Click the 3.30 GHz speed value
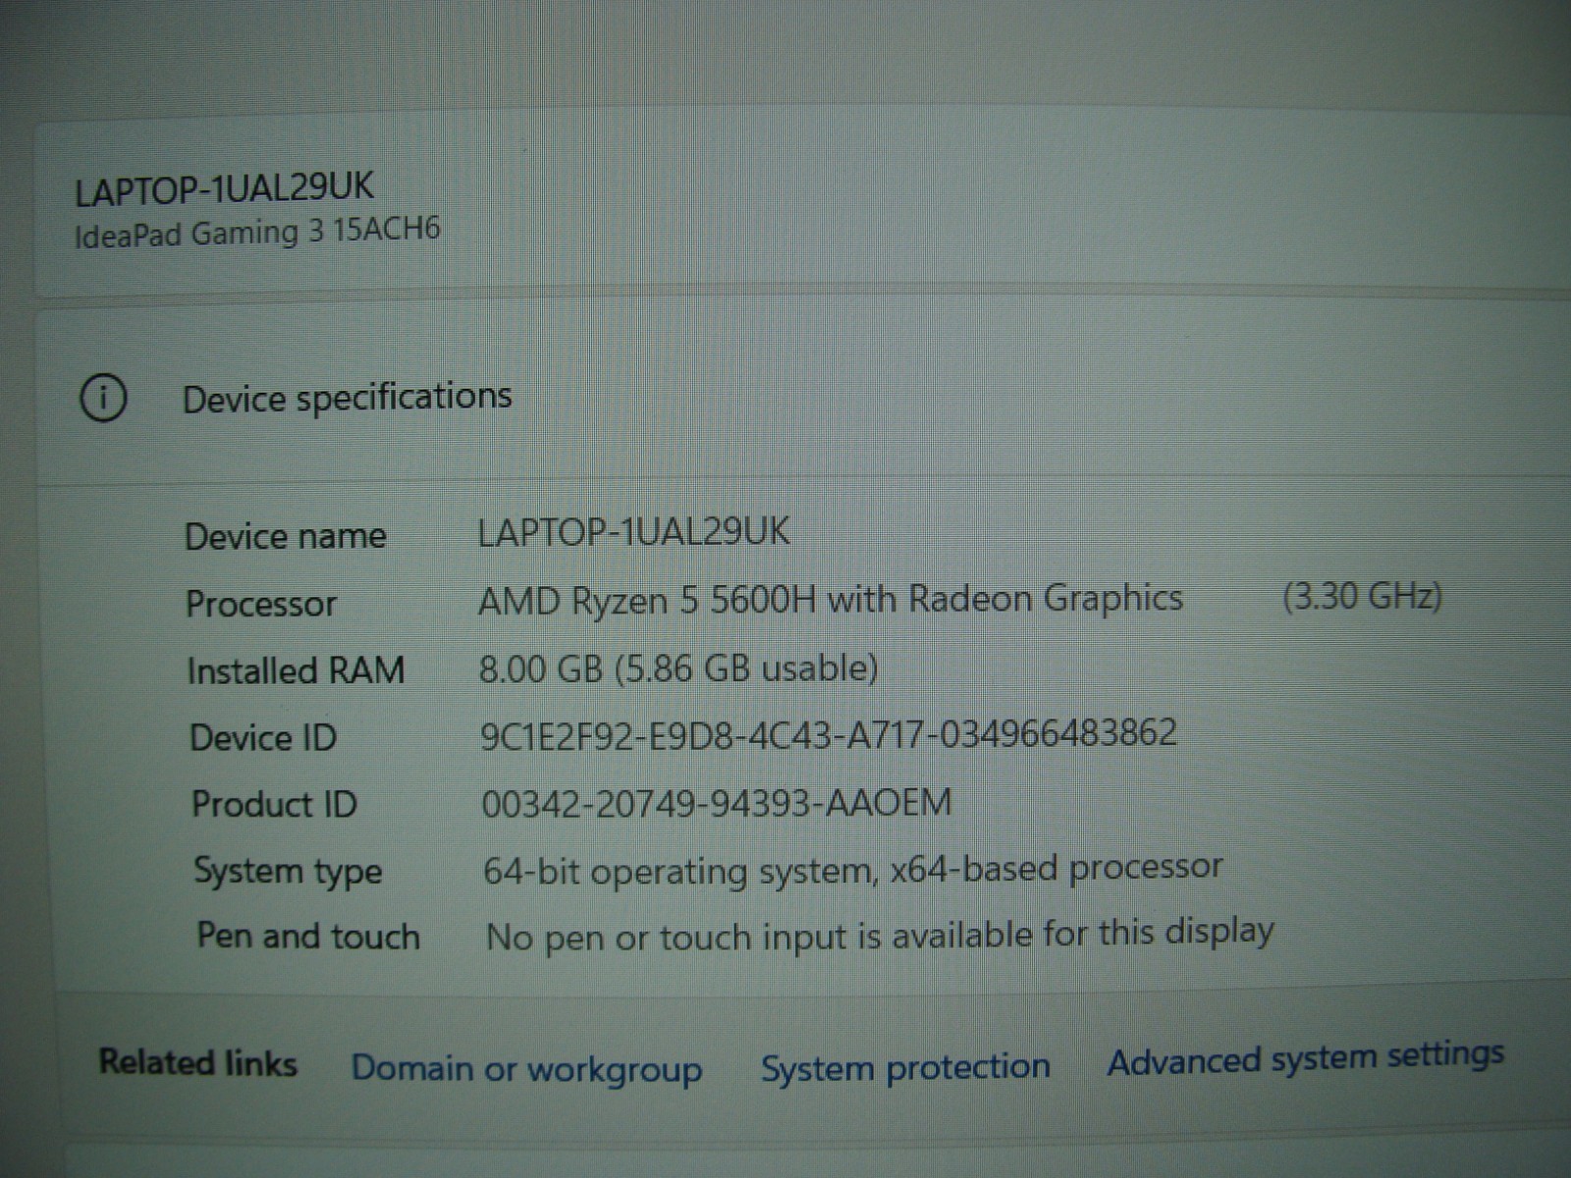The image size is (1571, 1178). pyautogui.click(x=1362, y=596)
